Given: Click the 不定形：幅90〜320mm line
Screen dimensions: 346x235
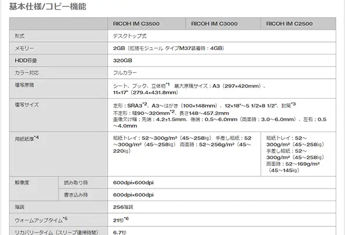Looking at the screenshot, I should click(171, 113).
